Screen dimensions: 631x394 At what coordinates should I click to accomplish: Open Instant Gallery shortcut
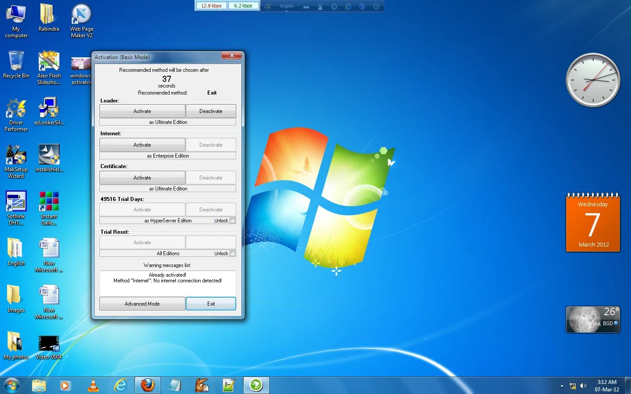[49, 208]
